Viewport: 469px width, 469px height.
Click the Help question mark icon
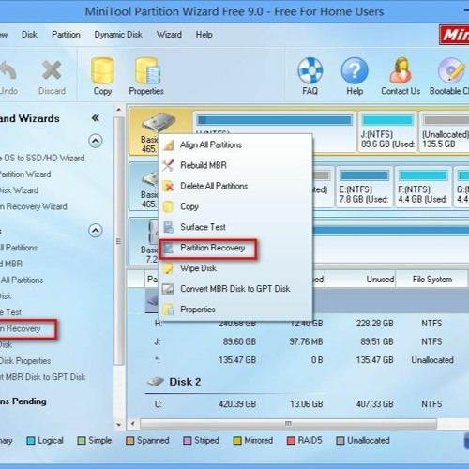tap(355, 70)
